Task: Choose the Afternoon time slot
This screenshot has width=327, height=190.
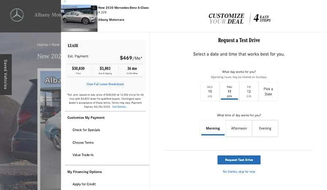Action: point(239,128)
